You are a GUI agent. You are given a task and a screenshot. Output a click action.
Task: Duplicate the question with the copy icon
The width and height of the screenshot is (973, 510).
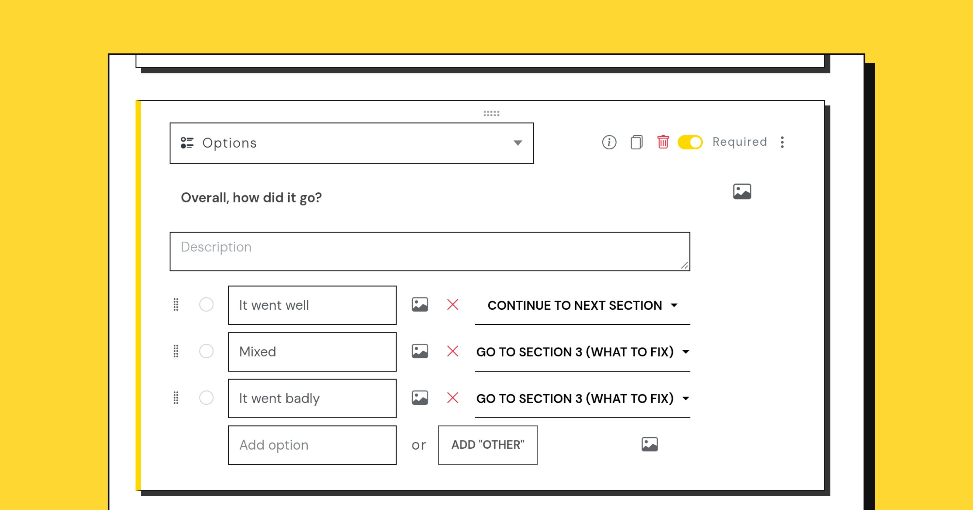(636, 142)
